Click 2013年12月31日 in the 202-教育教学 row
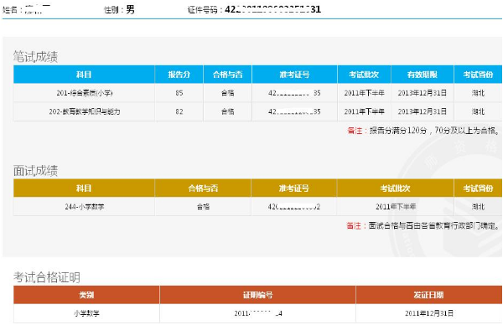This screenshot has width=503, height=325. click(x=423, y=111)
